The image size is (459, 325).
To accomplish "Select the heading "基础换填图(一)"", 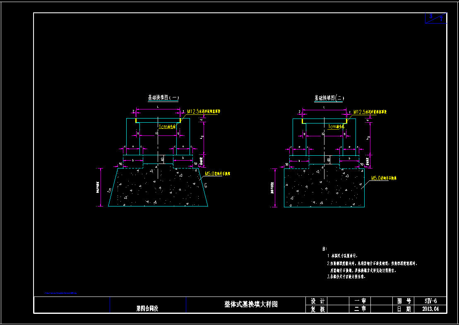I will (x=163, y=97).
